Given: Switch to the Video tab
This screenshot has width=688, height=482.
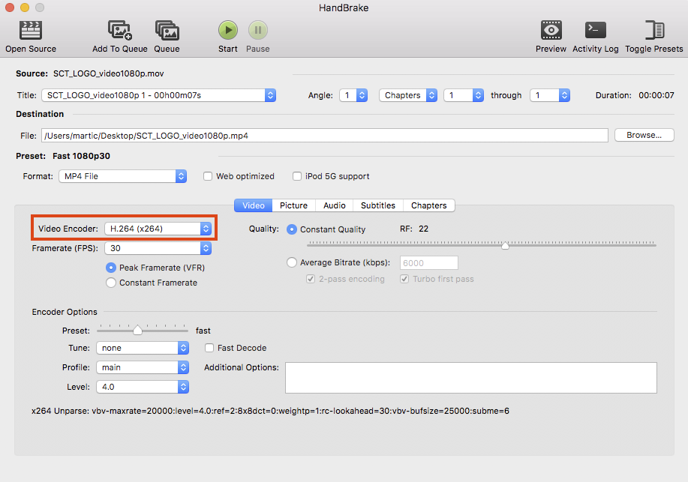Looking at the screenshot, I should coord(253,205).
